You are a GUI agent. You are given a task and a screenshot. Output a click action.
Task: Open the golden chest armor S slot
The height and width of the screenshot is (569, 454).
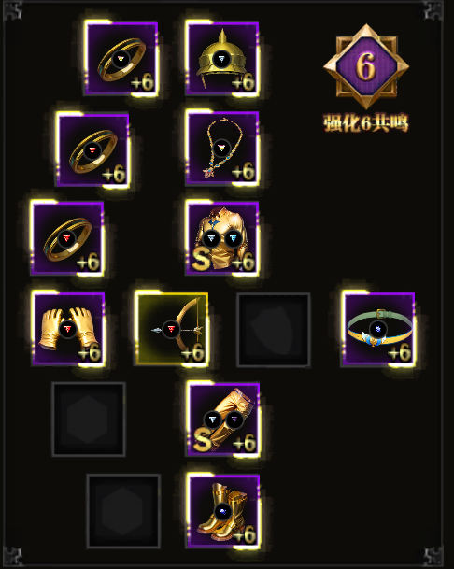point(222,238)
